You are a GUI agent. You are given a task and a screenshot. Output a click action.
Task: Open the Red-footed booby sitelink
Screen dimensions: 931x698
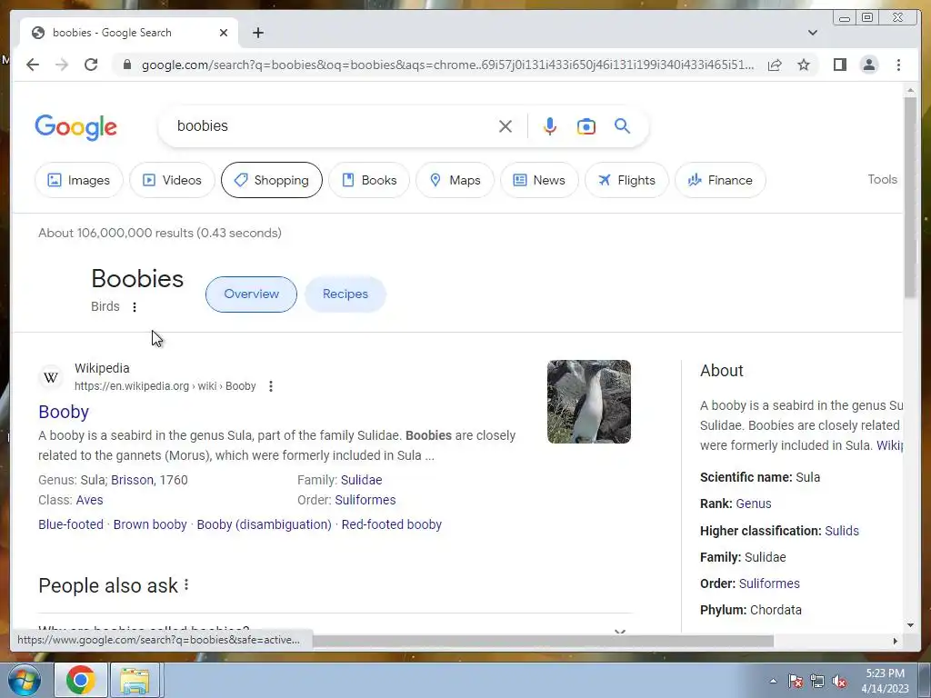[x=391, y=524]
